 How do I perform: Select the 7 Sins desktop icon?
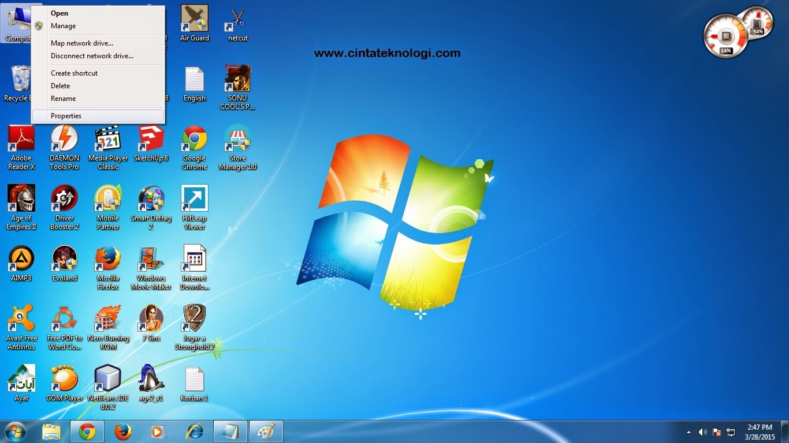pos(151,324)
